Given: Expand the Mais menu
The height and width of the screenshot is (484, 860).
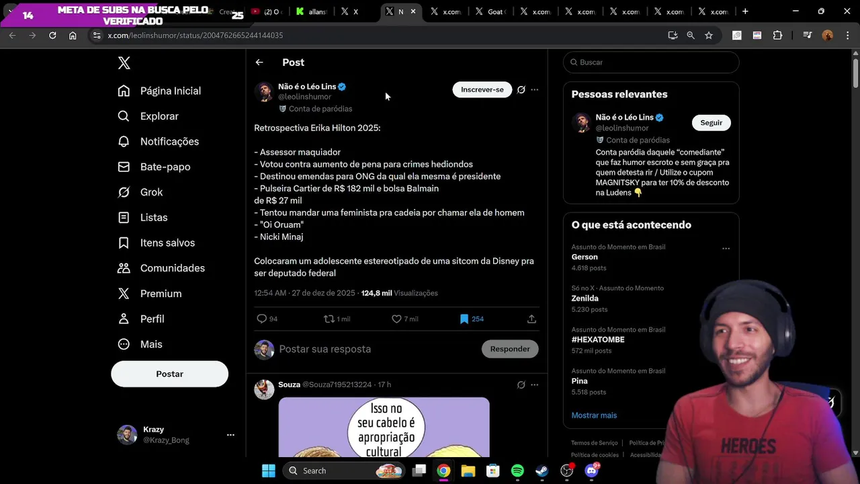Looking at the screenshot, I should 140,344.
